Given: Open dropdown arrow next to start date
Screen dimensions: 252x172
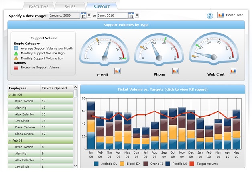Looking at the screenshot, I should click(89, 16).
